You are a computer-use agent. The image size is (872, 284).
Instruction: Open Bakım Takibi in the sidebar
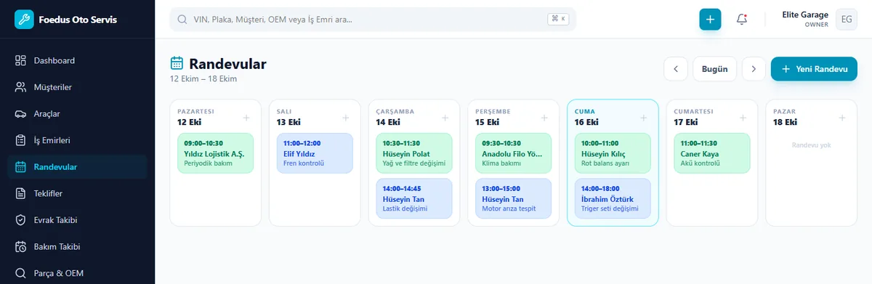tap(77, 246)
